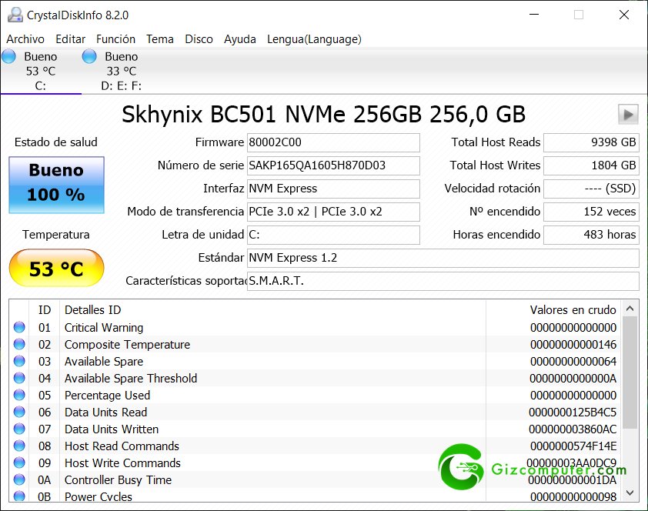Click the Interfaz field NVM Express
The image size is (648, 511).
click(333, 189)
